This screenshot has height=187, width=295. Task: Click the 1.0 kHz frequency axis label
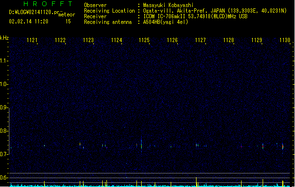4,84
